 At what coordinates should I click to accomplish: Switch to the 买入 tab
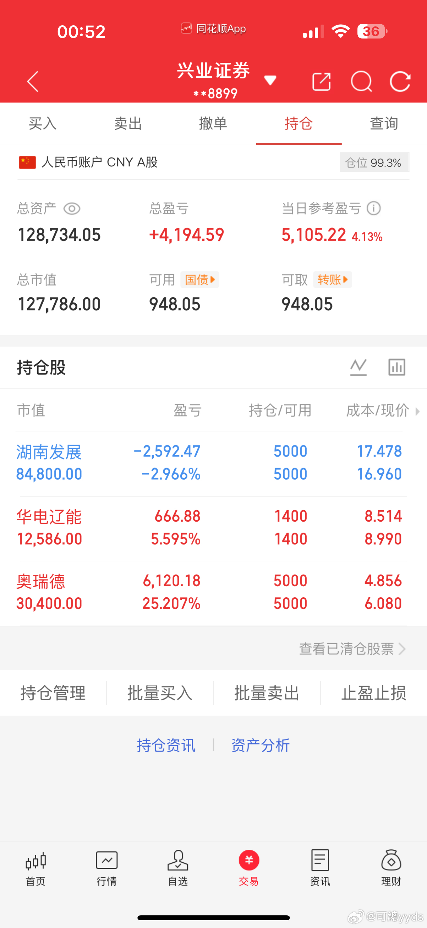point(42,124)
